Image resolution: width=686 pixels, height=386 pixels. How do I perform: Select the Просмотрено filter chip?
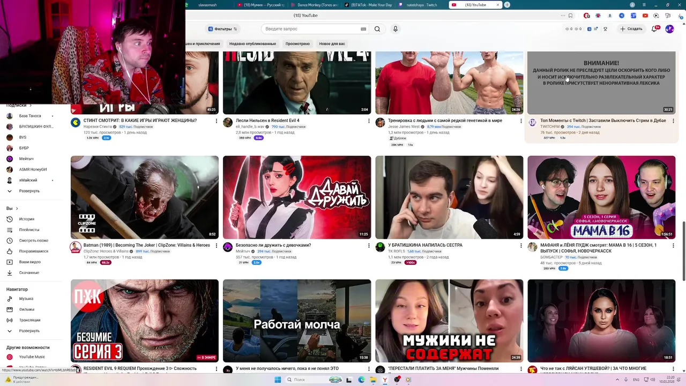(x=297, y=43)
